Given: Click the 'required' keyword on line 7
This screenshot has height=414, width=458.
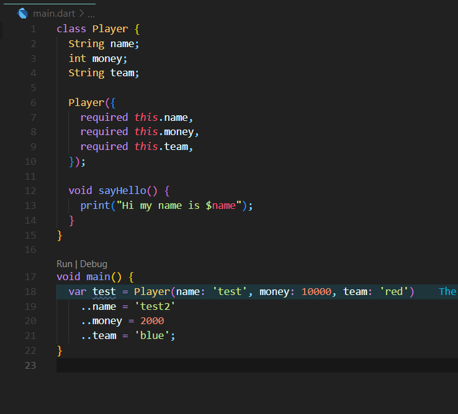Looking at the screenshot, I should pyautogui.click(x=104, y=117).
